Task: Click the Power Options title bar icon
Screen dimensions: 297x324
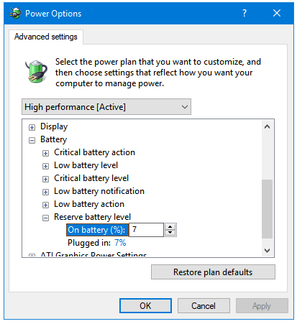Action: click(16, 13)
